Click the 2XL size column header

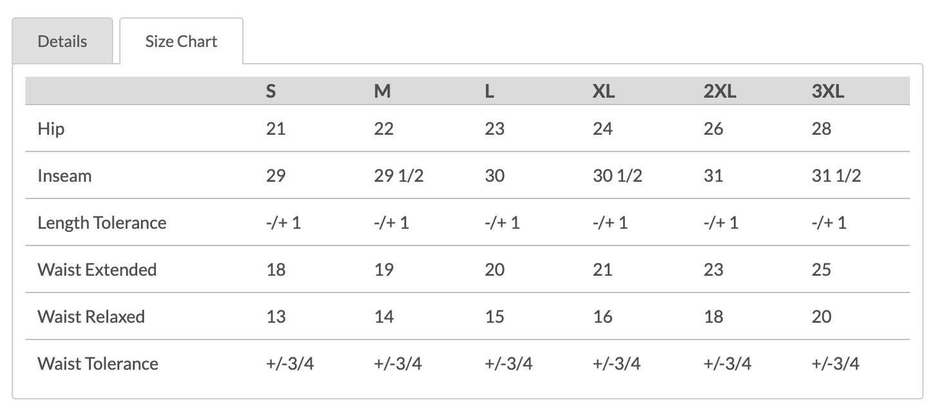coord(720,91)
